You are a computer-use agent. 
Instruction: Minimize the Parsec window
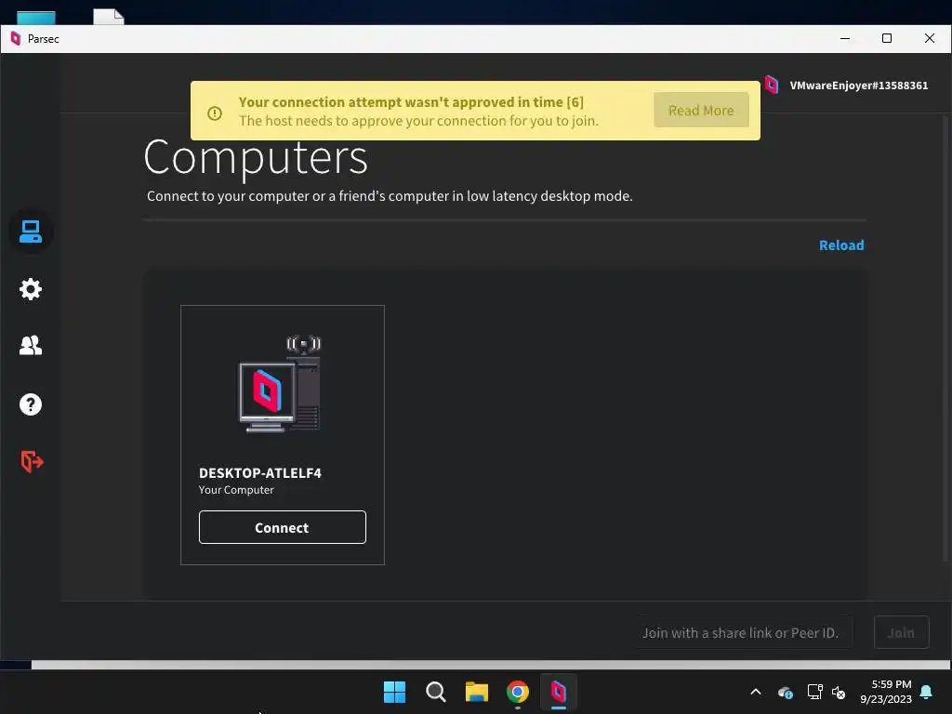click(x=844, y=38)
